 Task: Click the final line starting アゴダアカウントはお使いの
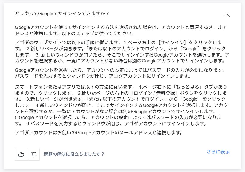coord(99,133)
